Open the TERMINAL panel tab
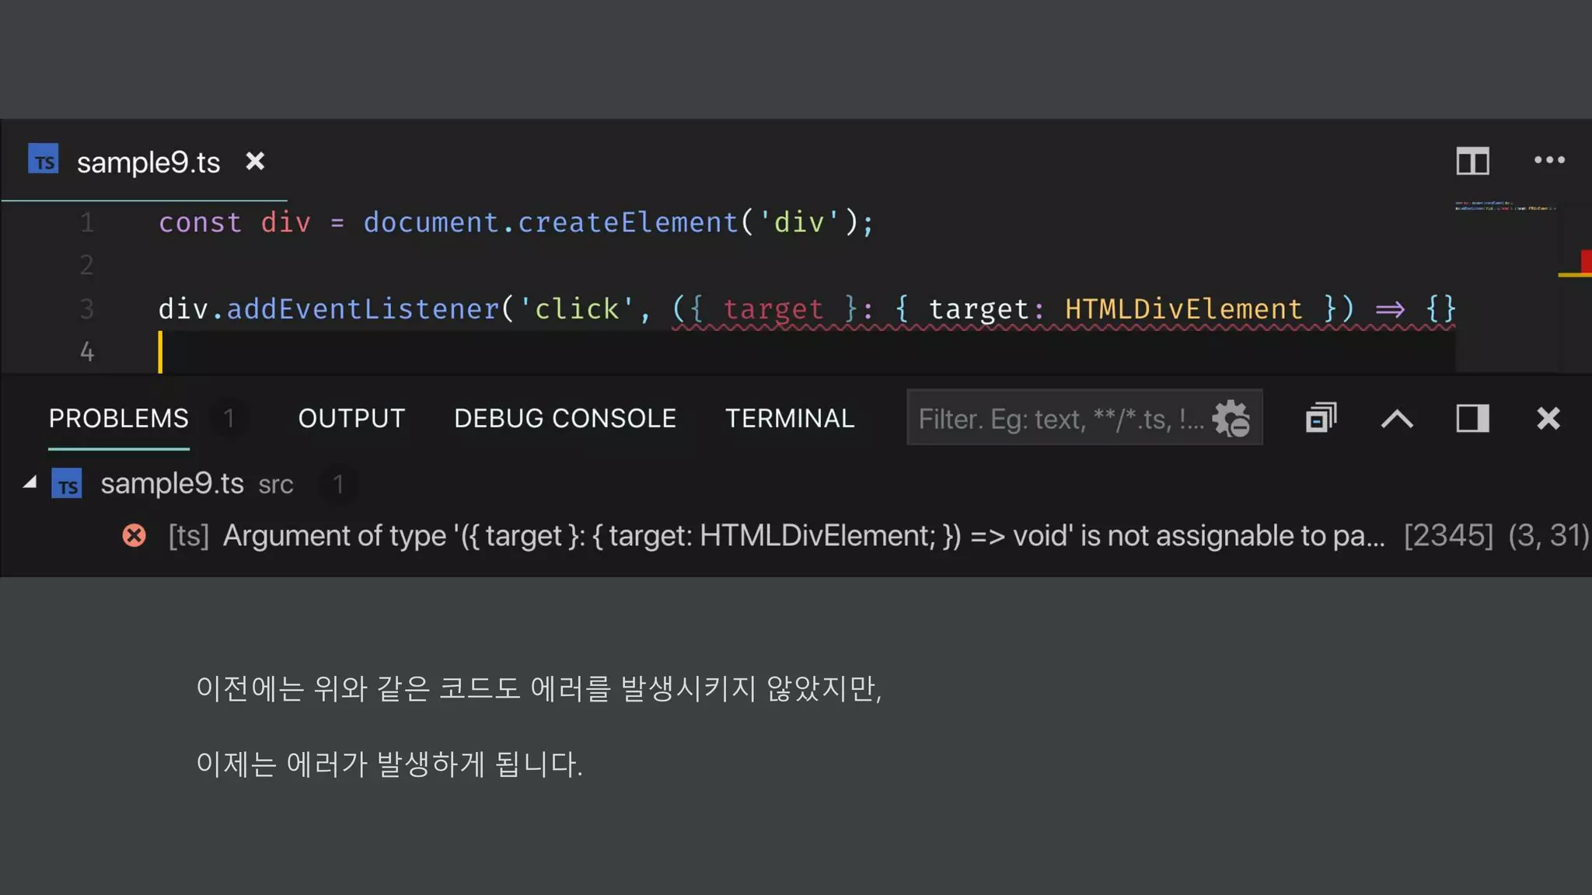Screen dimensions: 1592x895 790,419
